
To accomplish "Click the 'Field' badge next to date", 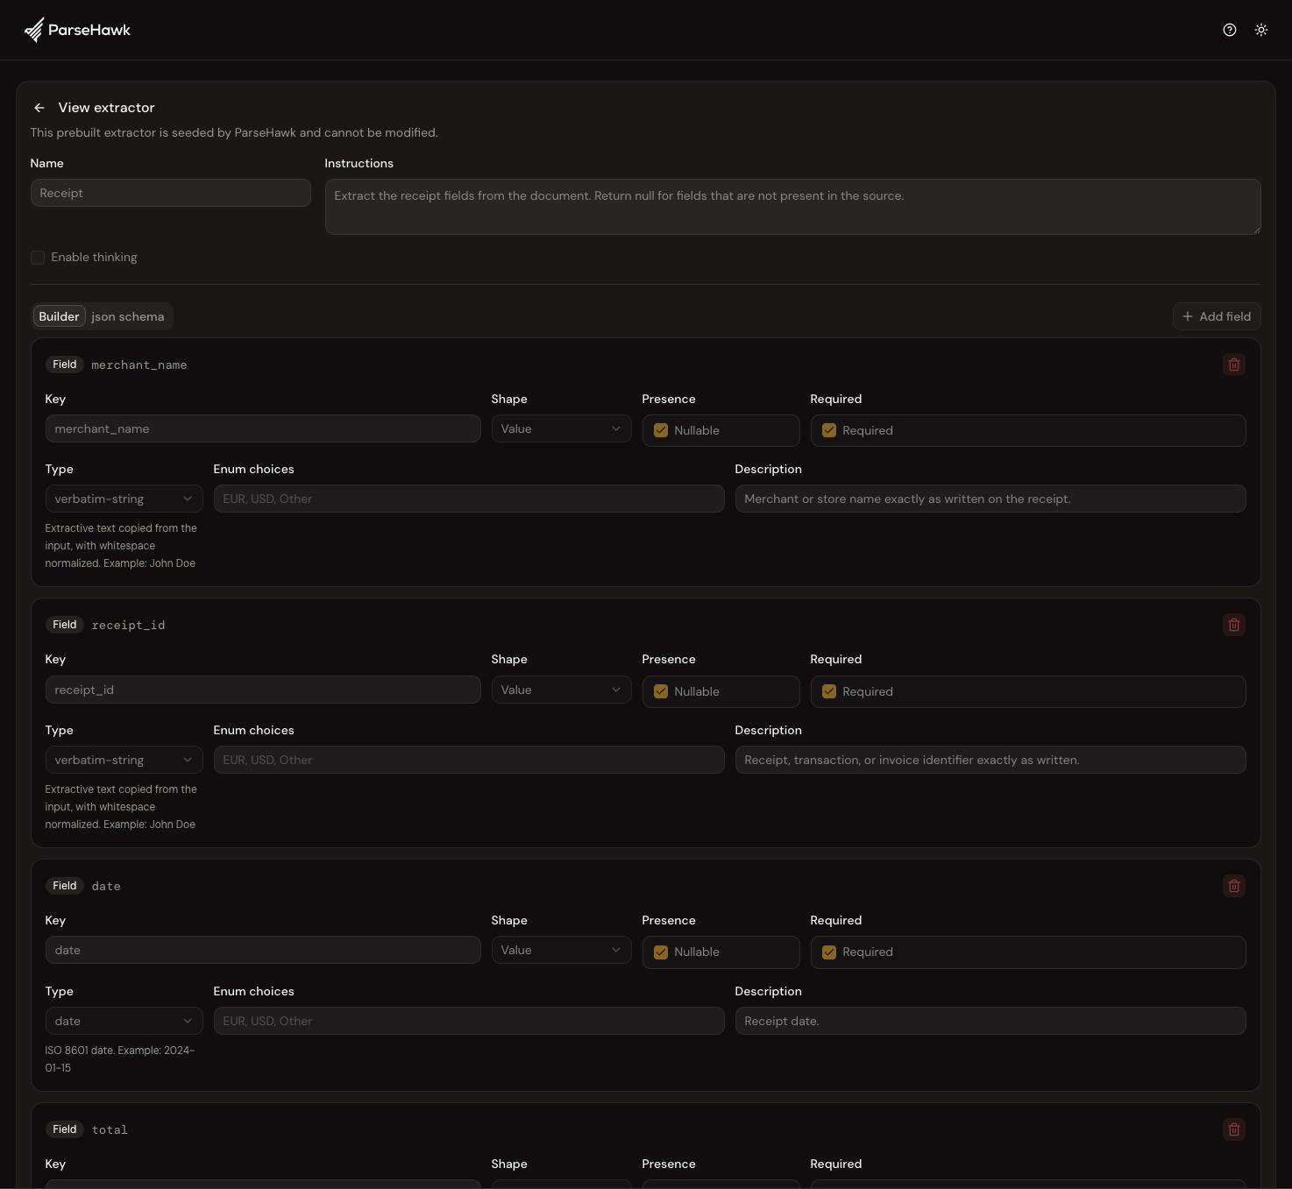I will (x=65, y=886).
